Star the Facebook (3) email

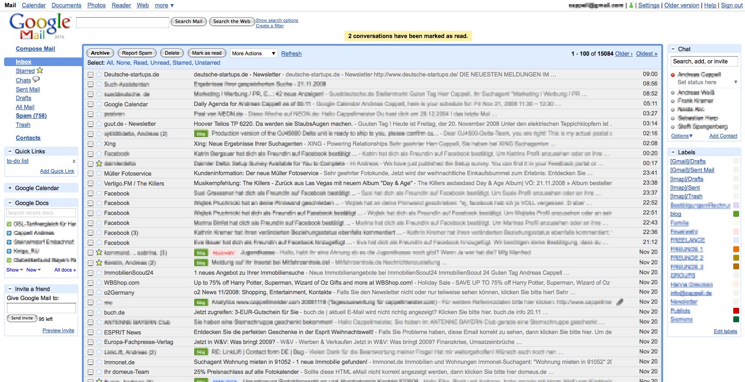coord(99,233)
